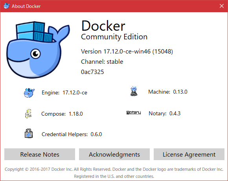Click the large Docker whale logo
Screen dimensions: 228x181
click(x=38, y=50)
